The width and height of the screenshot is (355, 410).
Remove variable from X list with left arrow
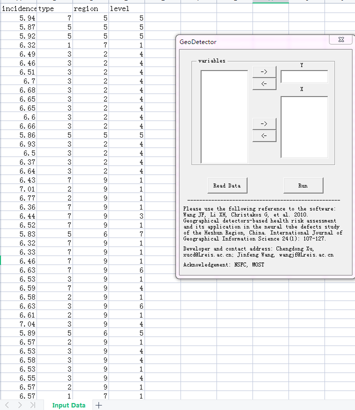[x=264, y=135]
